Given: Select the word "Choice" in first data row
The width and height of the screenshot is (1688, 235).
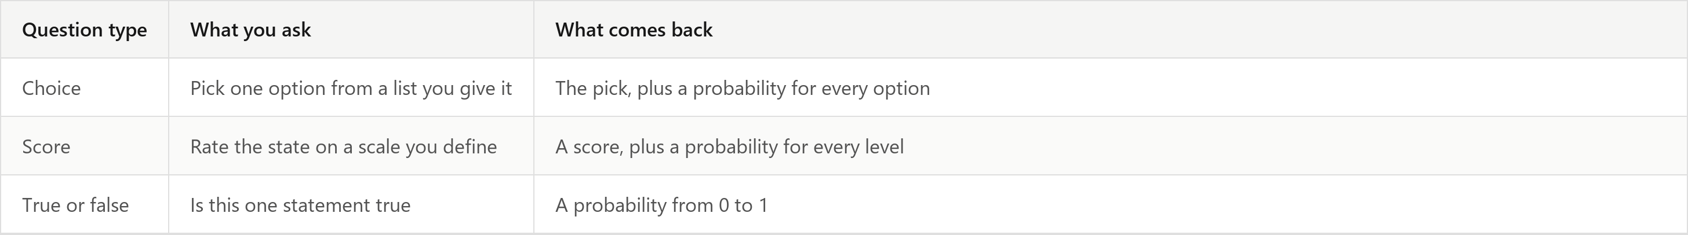Looking at the screenshot, I should click(x=51, y=88).
